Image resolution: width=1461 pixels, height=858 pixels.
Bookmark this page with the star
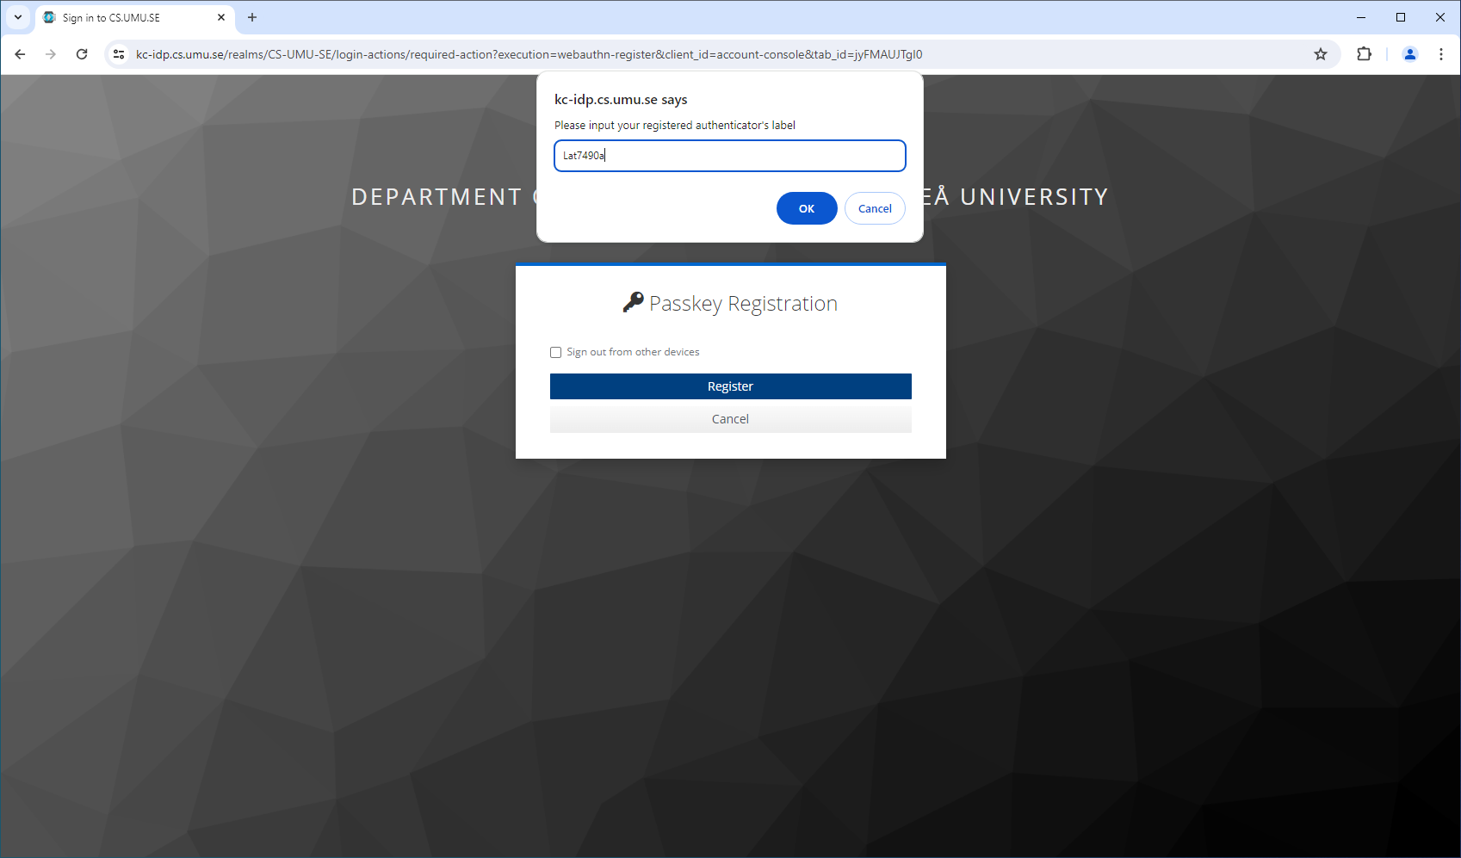pos(1321,54)
